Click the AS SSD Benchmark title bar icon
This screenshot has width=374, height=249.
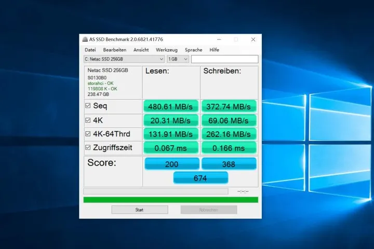pos(85,39)
